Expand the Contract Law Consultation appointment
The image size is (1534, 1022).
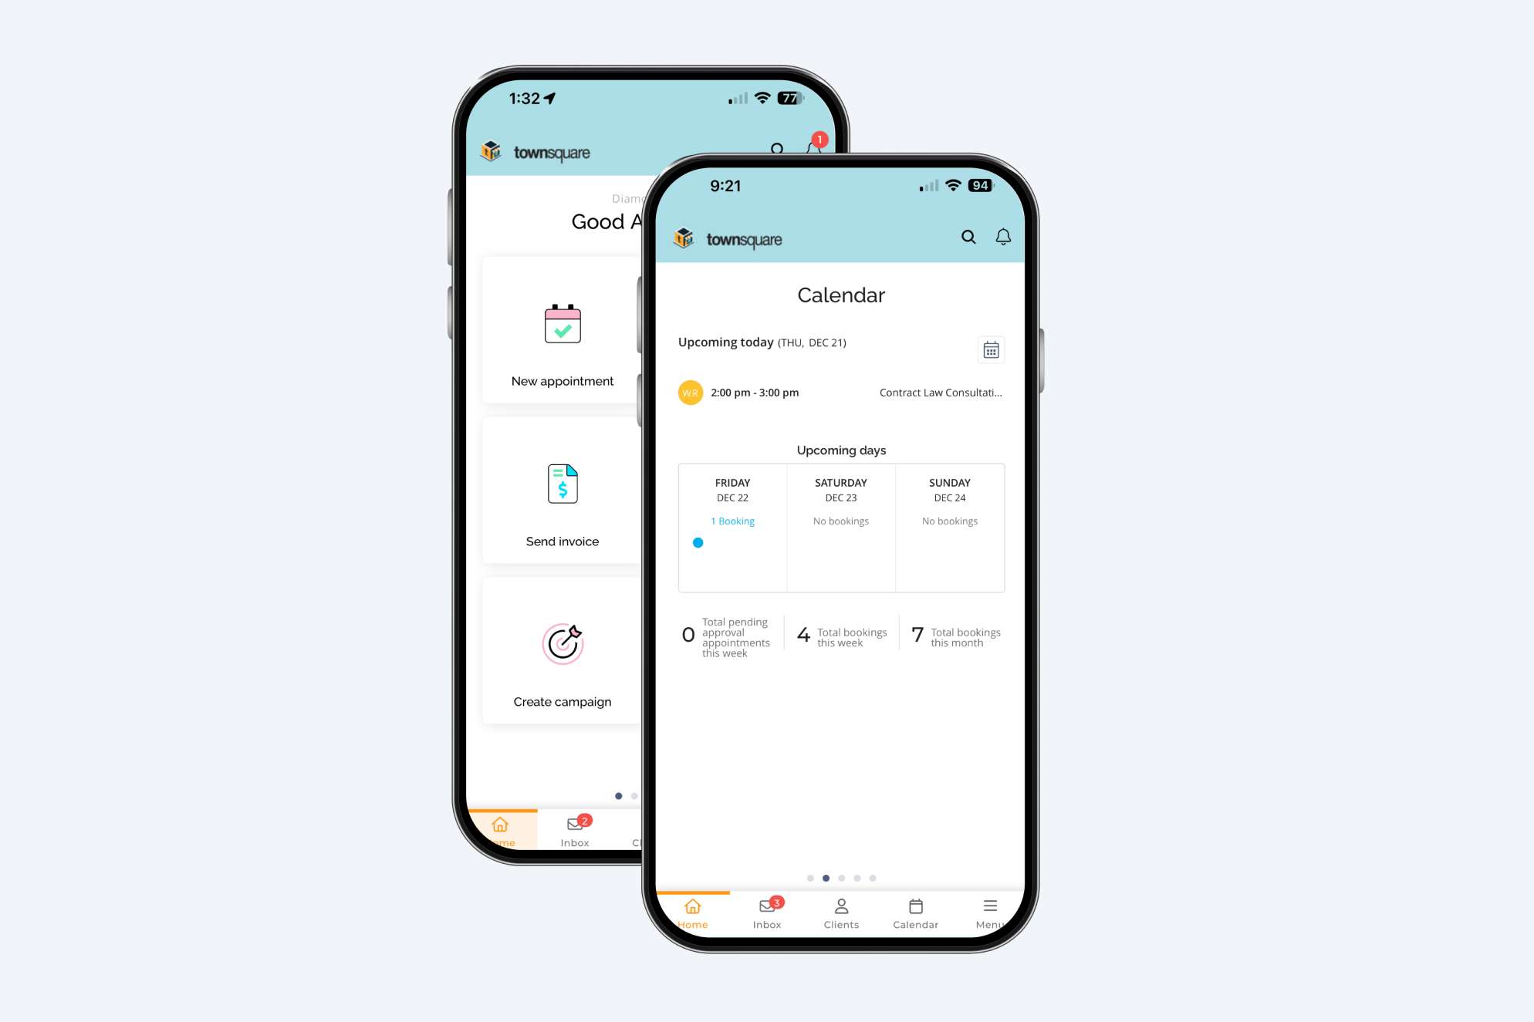840,393
